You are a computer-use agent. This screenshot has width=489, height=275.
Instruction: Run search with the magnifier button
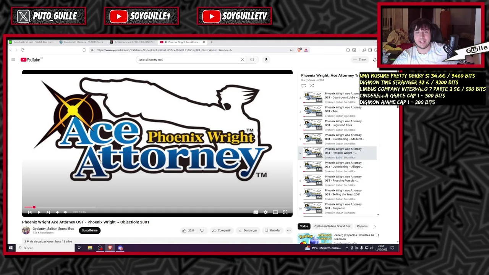pos(252,60)
